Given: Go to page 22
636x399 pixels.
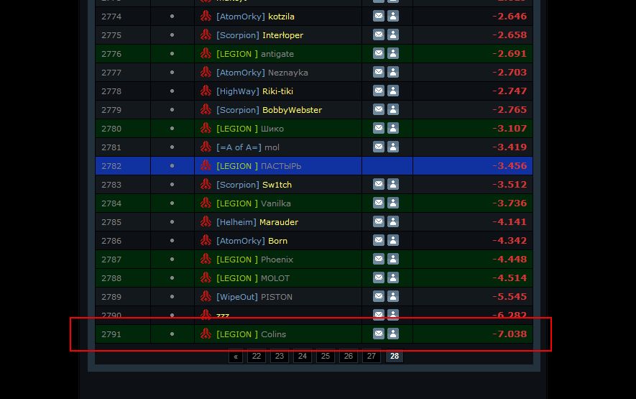Looking at the screenshot, I should coord(257,356).
